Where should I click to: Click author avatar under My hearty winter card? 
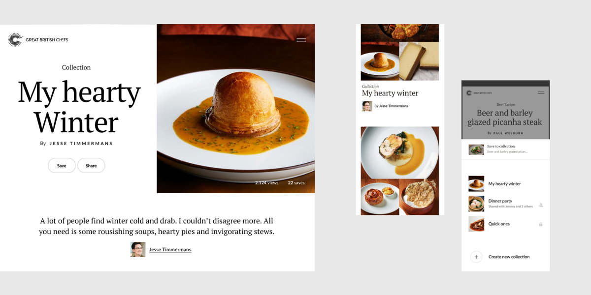coord(367,106)
